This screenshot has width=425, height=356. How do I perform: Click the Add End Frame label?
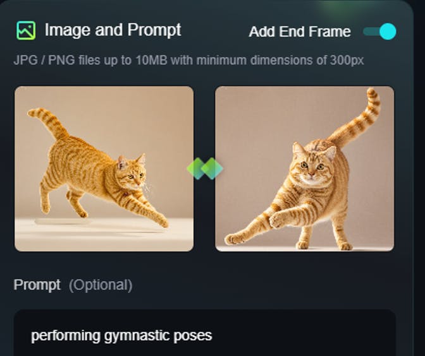[x=300, y=32]
